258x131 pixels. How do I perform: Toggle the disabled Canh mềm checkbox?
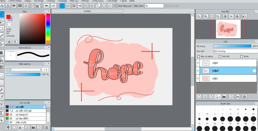[167, 6]
